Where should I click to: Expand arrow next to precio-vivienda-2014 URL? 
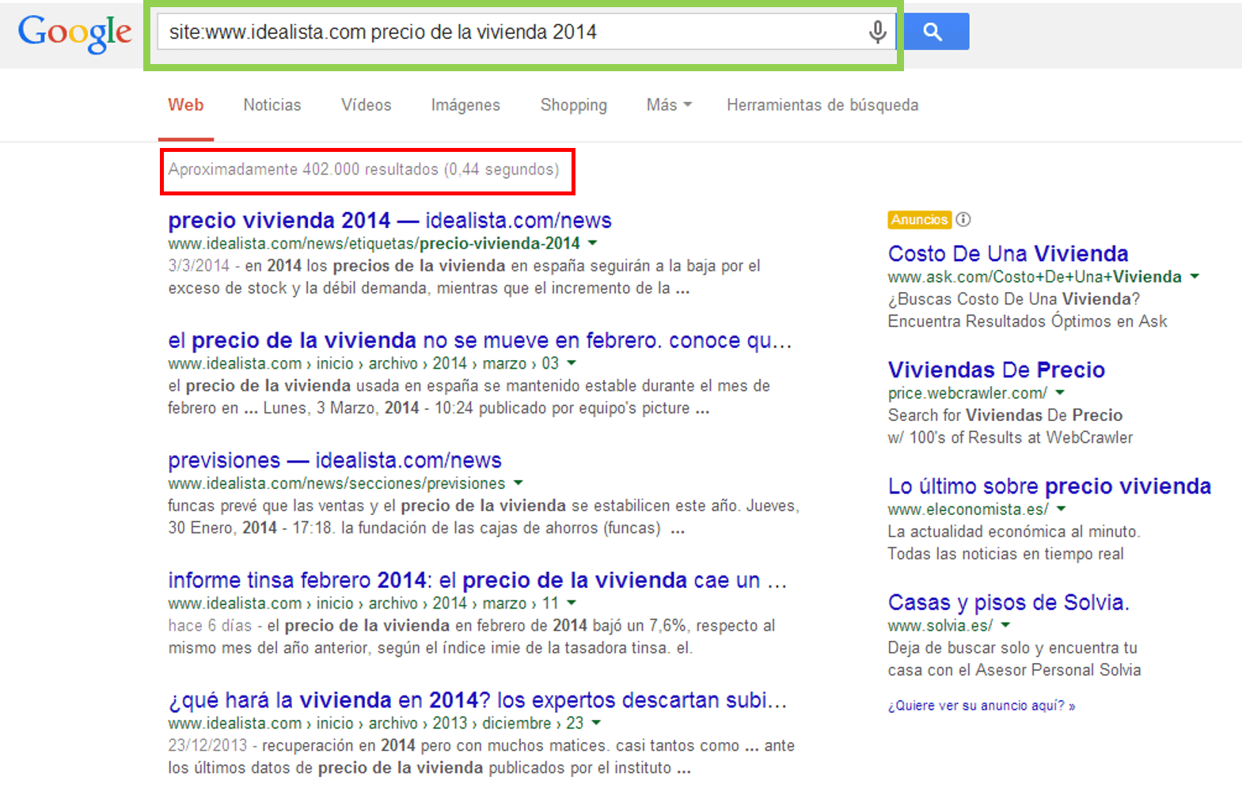click(x=593, y=243)
